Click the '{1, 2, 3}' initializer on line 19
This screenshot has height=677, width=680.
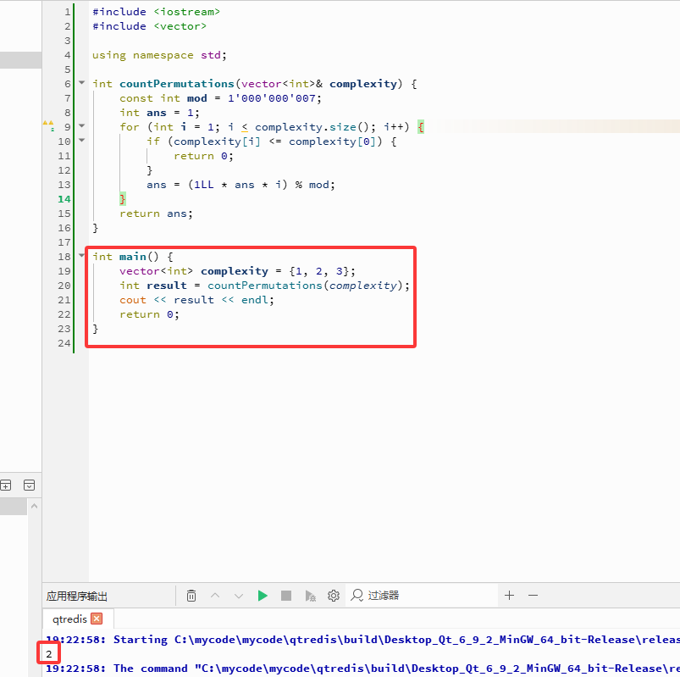[x=318, y=271]
